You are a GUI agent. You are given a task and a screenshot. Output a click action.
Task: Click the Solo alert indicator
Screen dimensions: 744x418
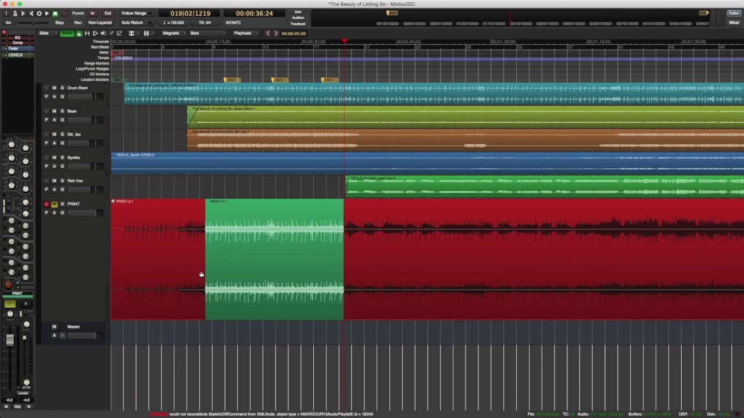pyautogui.click(x=298, y=12)
